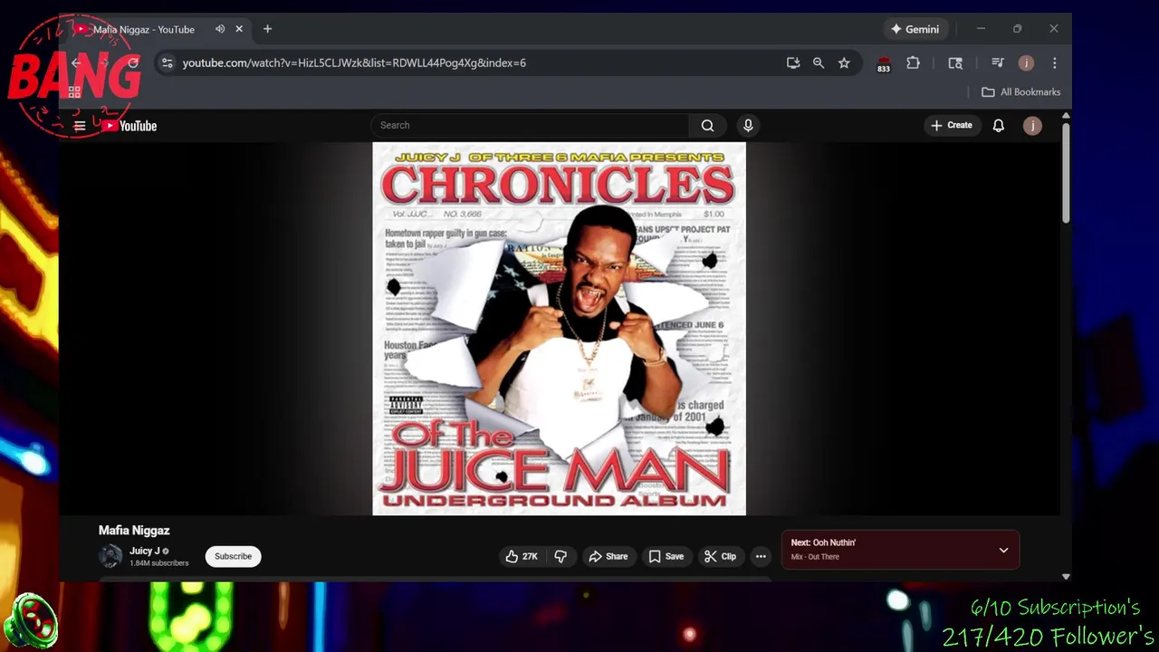Mute the tab using the speaker icon
This screenshot has height=652, width=1159.
click(x=220, y=29)
